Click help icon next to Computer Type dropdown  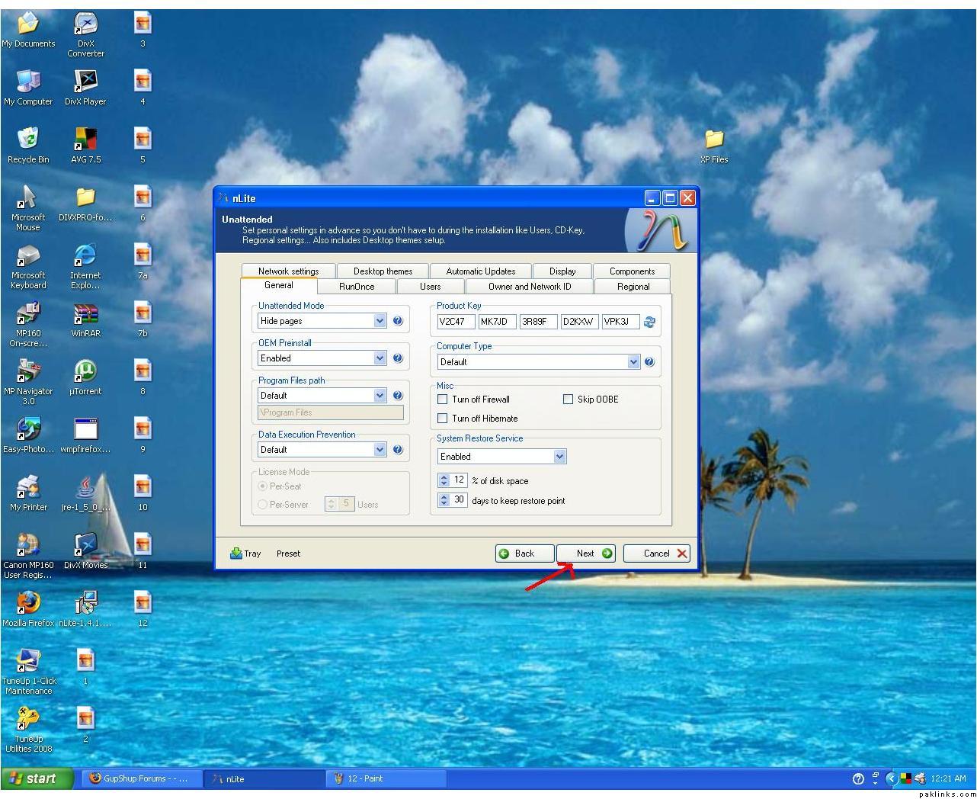point(649,362)
